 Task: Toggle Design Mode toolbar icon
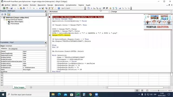(43, 8)
